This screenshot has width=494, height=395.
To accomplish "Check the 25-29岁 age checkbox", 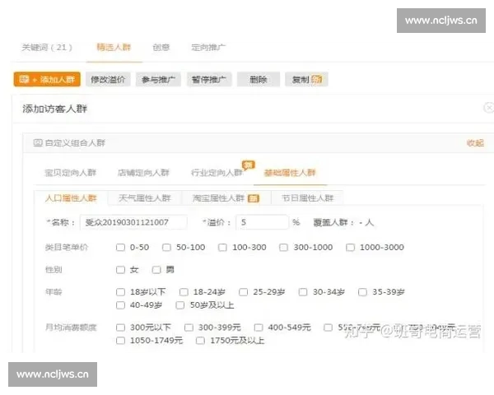I will [243, 292].
